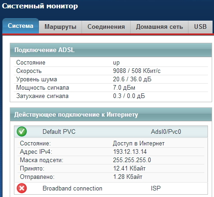Collapse the Default PVC connection row
Viewport: 214px width, 197px height.
tap(111, 131)
